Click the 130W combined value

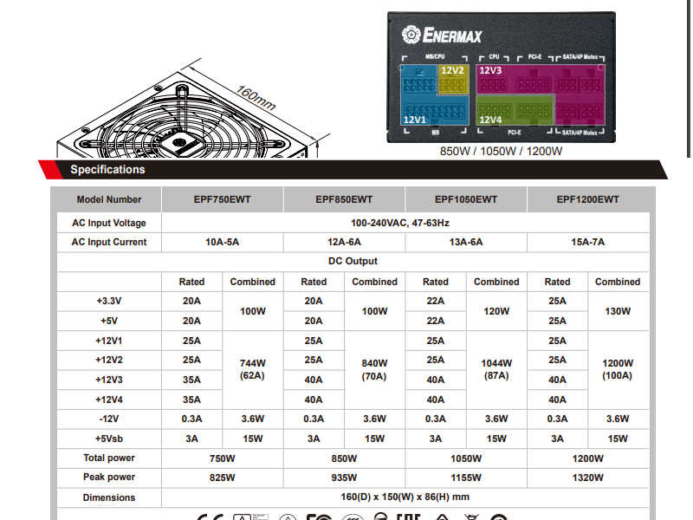tap(618, 311)
